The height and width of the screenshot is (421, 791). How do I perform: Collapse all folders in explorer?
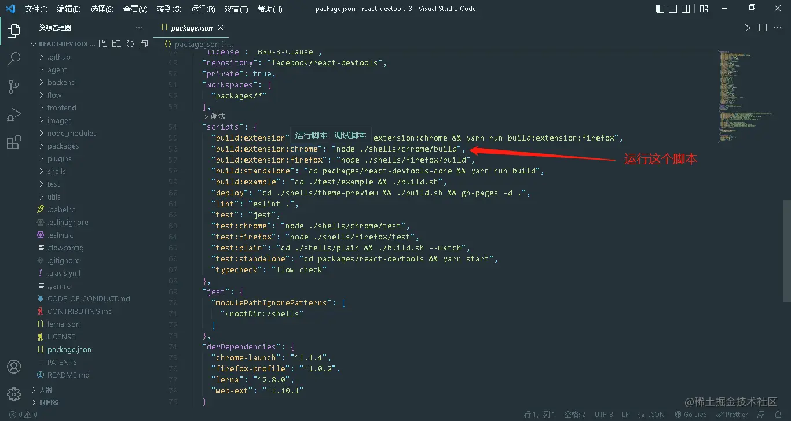click(x=144, y=44)
